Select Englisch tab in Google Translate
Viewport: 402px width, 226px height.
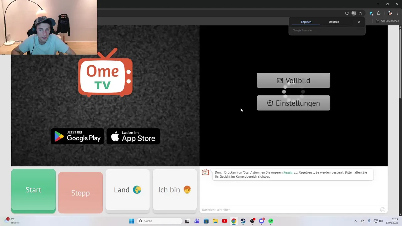pos(306,22)
